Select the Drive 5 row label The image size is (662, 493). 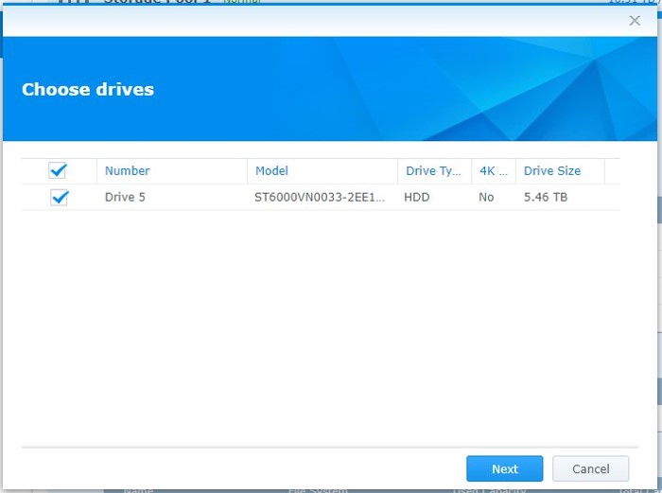coord(125,197)
